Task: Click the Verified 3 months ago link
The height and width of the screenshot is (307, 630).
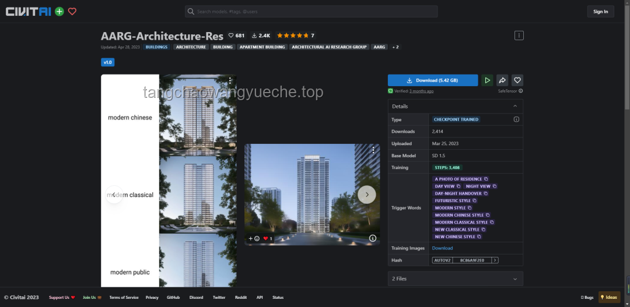Action: tap(421, 91)
